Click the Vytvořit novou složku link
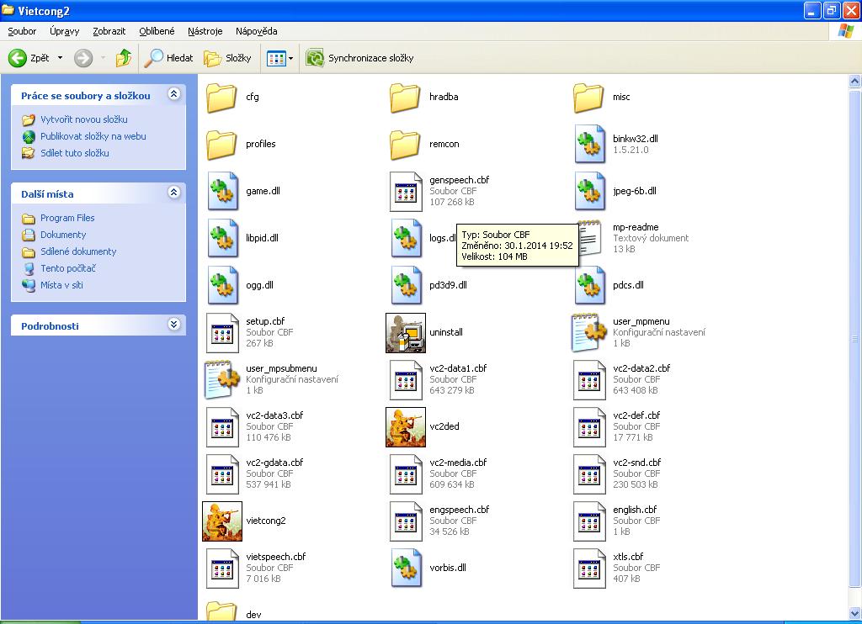This screenshot has width=862, height=624. pyautogui.click(x=83, y=119)
